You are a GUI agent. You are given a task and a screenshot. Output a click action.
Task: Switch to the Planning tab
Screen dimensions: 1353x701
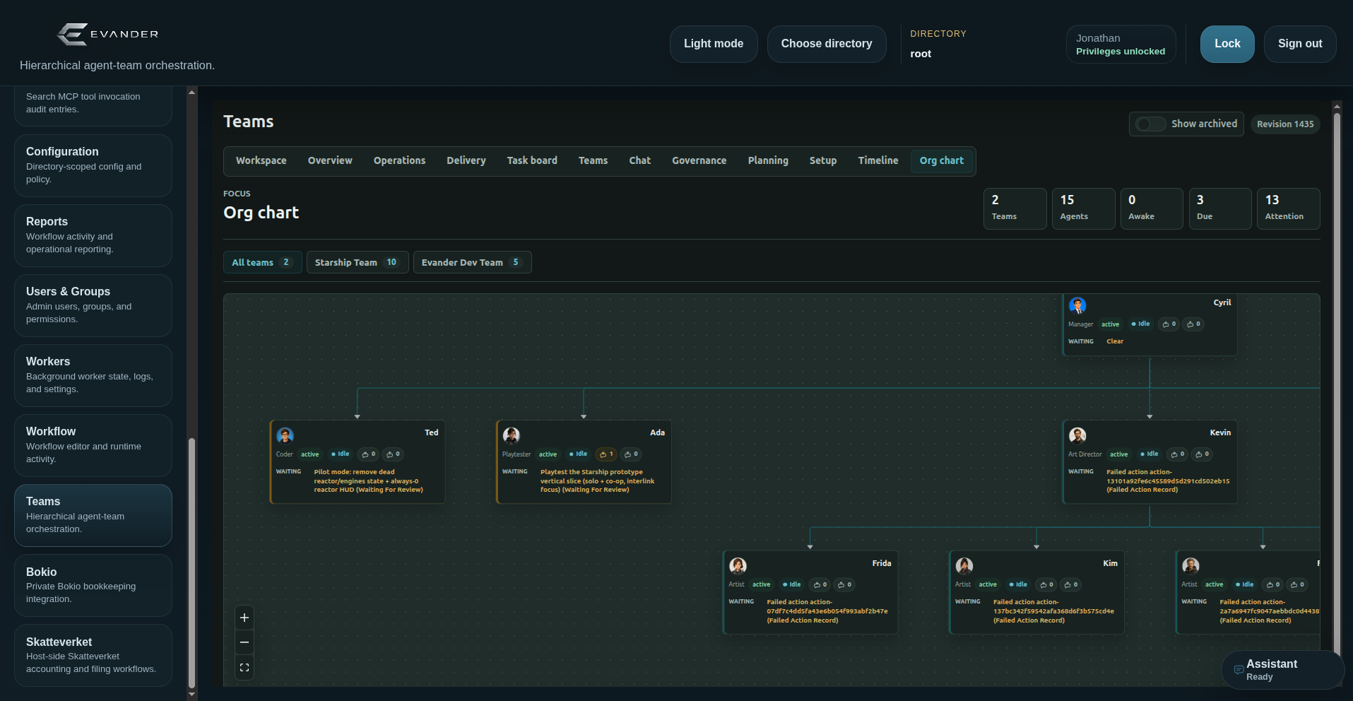point(768,161)
